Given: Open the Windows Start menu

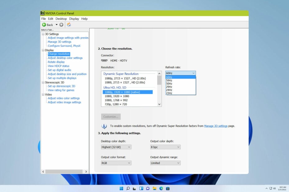Looking at the screenshot, I should coord(121,188).
